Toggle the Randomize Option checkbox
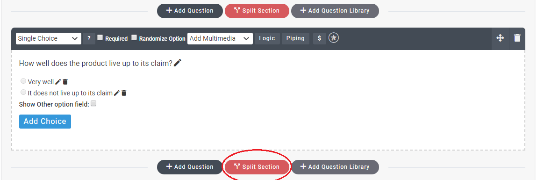The width and height of the screenshot is (537, 180). click(x=134, y=38)
